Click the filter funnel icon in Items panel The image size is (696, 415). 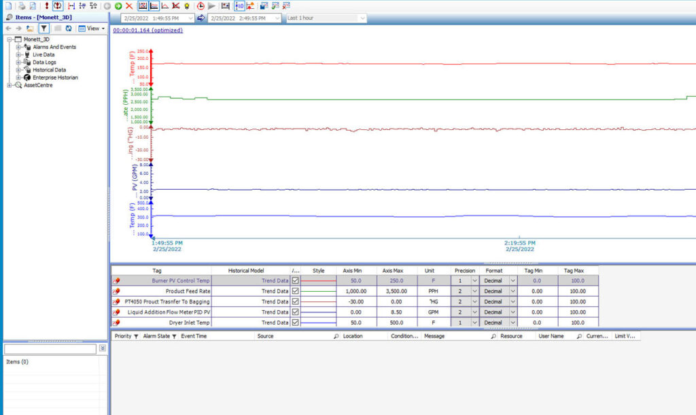click(43, 29)
